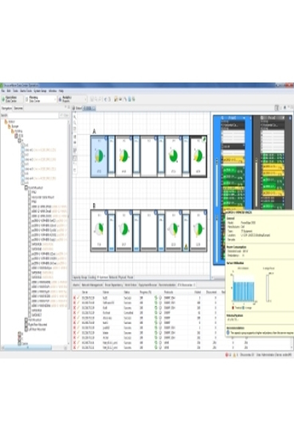Open the File menu
Screen dimensions: 294x441
[x=3, y=91]
